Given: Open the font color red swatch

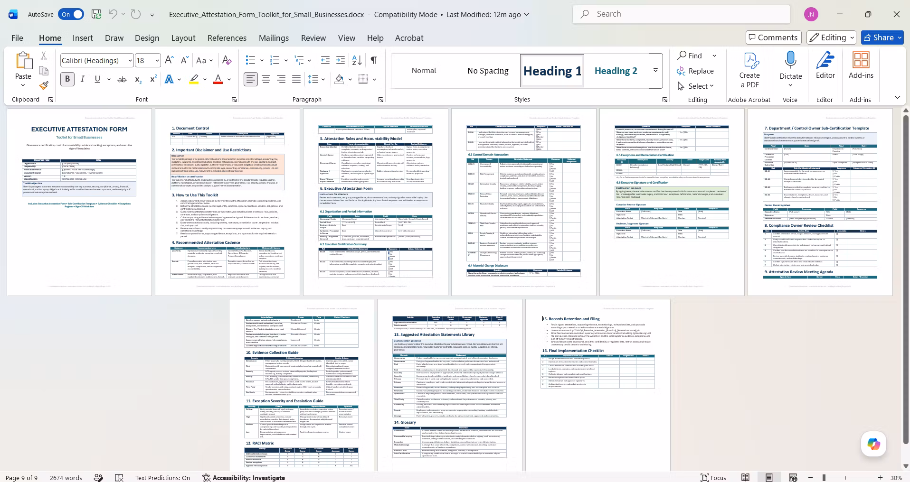Looking at the screenshot, I should (218, 79).
